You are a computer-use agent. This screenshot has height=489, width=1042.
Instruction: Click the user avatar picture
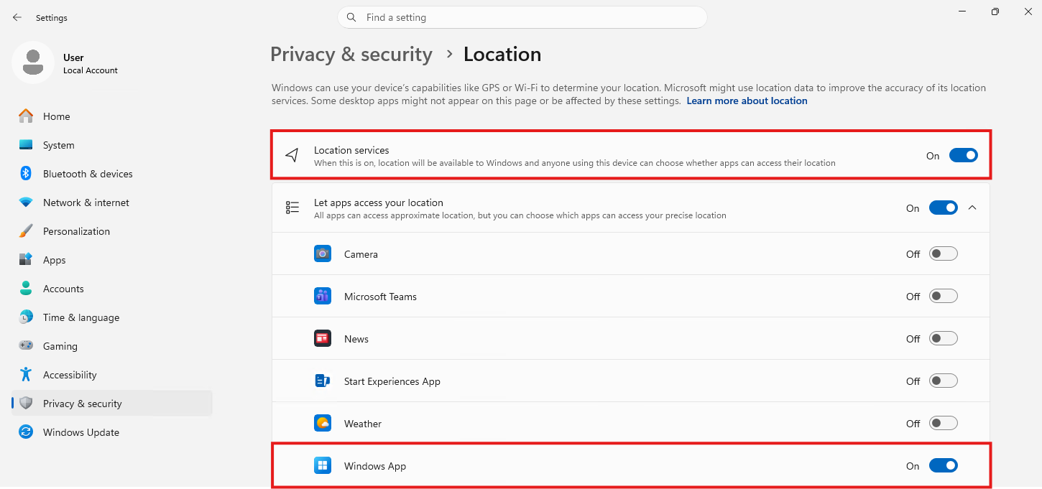[x=32, y=62]
